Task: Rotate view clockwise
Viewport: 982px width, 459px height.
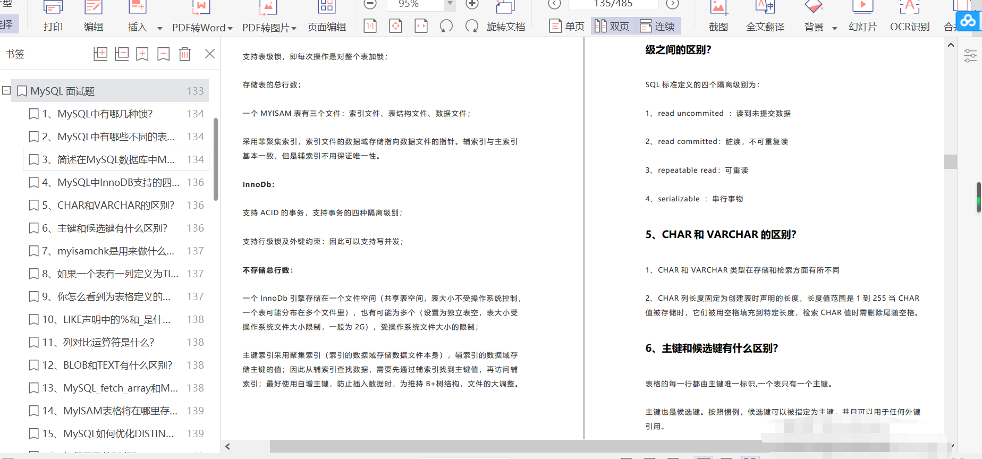Action: pos(471,26)
